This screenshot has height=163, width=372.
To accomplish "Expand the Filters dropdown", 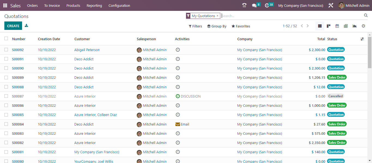I will [x=195, y=26].
